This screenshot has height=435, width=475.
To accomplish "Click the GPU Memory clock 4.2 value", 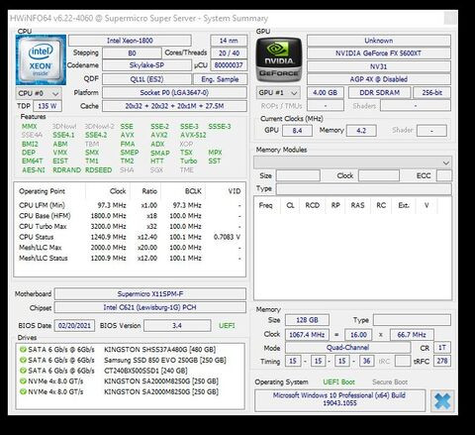I will pyautogui.click(x=361, y=131).
